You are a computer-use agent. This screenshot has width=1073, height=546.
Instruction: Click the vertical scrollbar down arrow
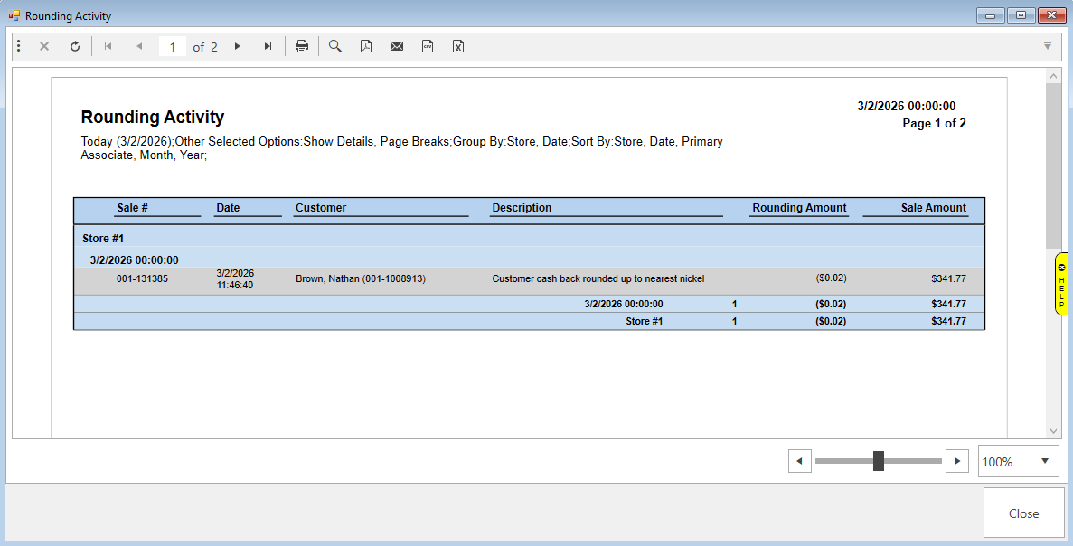1053,431
